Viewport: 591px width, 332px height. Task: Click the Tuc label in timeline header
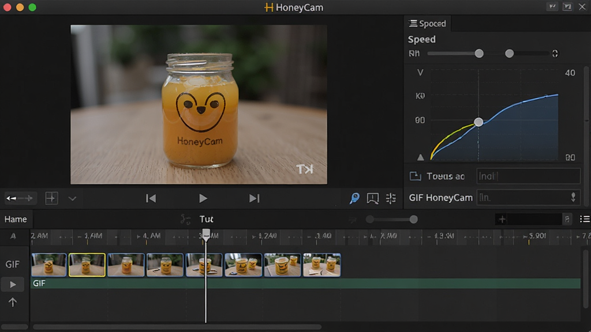click(x=207, y=219)
